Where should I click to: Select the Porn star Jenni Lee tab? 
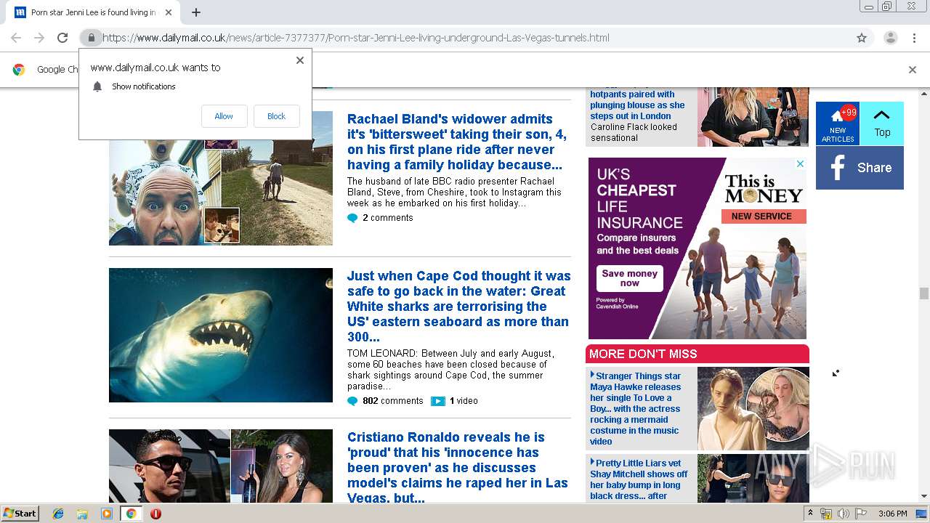[93, 12]
